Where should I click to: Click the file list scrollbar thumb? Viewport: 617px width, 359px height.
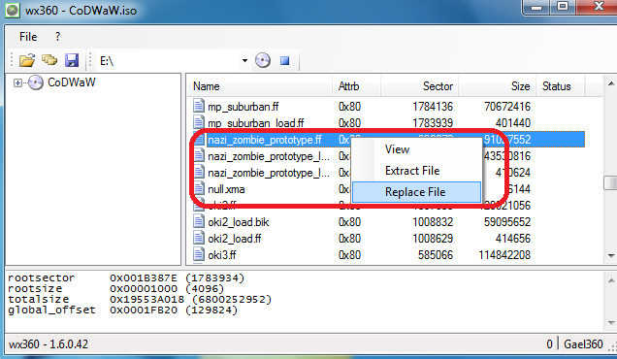pos(611,182)
